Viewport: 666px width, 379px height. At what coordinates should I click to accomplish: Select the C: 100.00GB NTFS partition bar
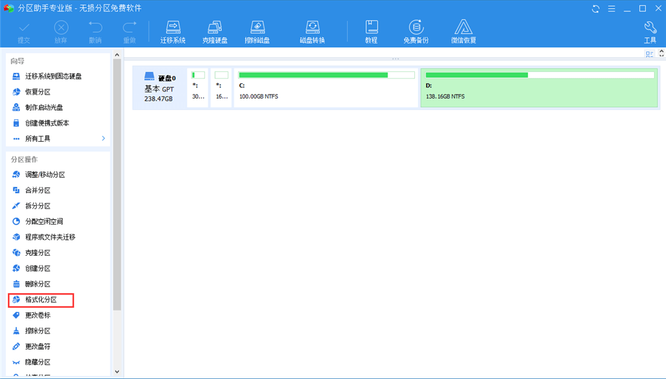[326, 87]
